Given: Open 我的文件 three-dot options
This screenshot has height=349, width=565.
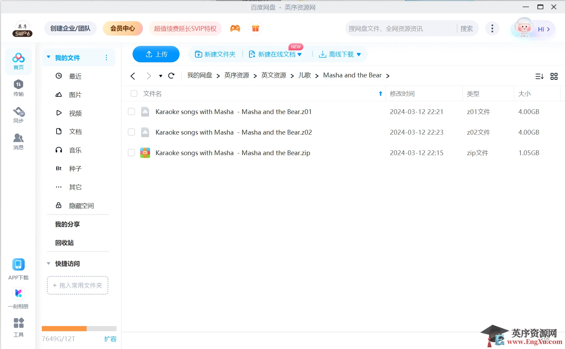Looking at the screenshot, I should pyautogui.click(x=106, y=58).
